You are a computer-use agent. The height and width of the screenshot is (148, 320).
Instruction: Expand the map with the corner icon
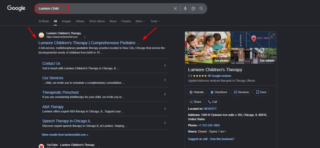[272, 36]
